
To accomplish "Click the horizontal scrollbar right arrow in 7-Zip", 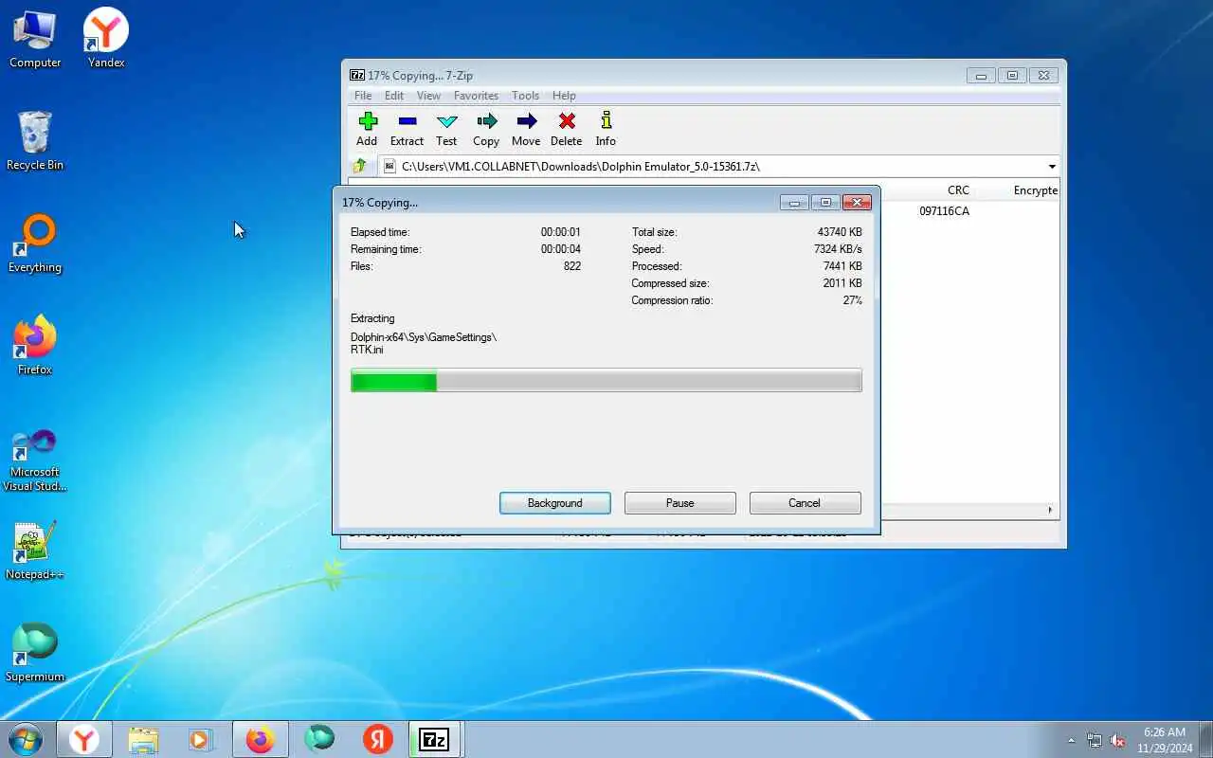I will pyautogui.click(x=1050, y=510).
